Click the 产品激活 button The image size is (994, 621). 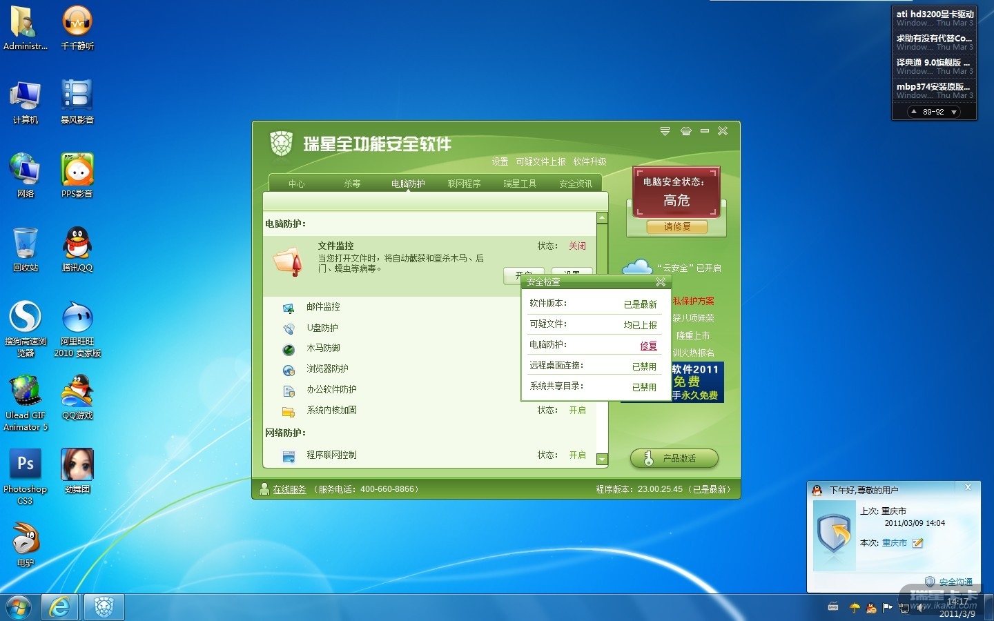coord(674,458)
